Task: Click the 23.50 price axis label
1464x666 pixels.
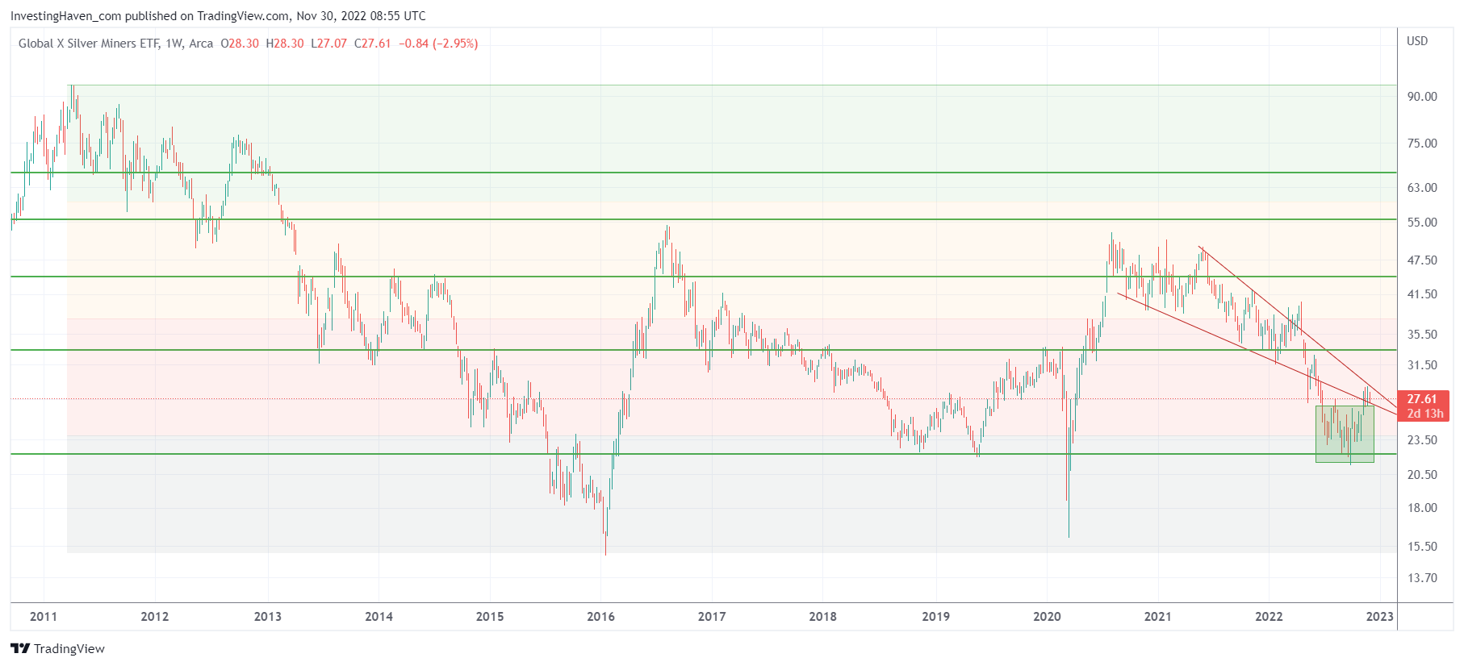Action: click(x=1422, y=440)
